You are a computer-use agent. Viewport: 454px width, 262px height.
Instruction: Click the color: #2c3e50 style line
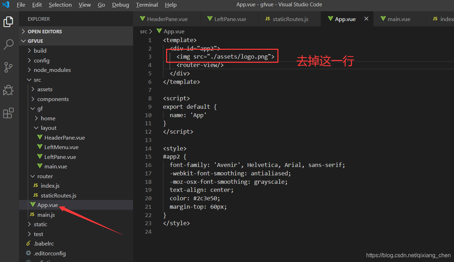point(195,198)
